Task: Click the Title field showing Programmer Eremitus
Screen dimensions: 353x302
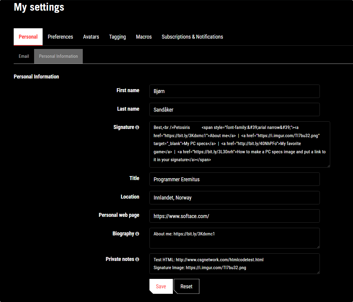Action: point(234,179)
